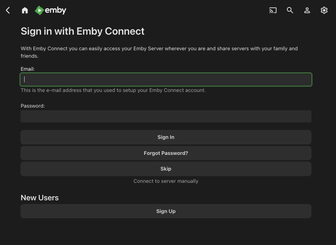
Task: Click the Emby logo
Action: [50, 10]
